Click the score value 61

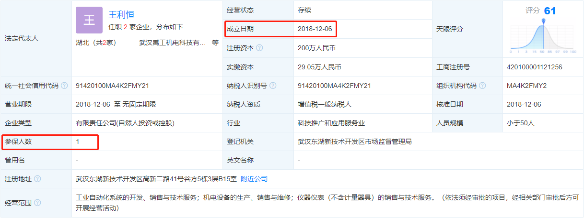pos(550,11)
